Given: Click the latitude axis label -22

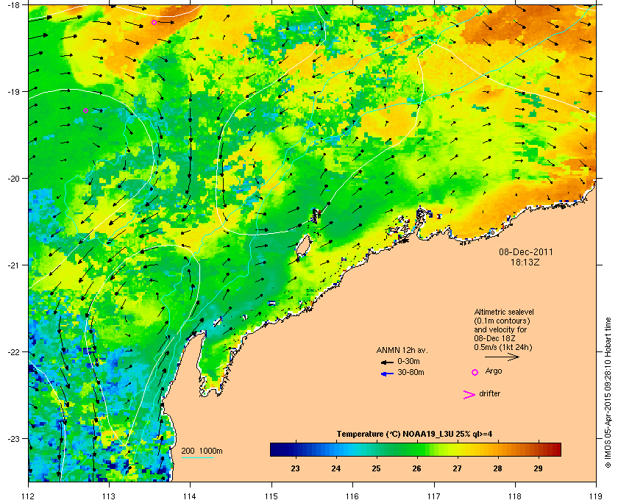Looking at the screenshot, I should tap(13, 352).
